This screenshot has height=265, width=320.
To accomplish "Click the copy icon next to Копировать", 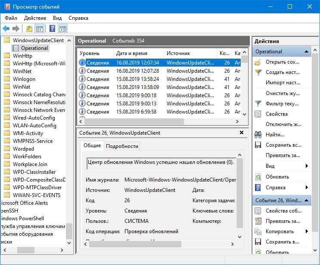I will [x=258, y=231].
